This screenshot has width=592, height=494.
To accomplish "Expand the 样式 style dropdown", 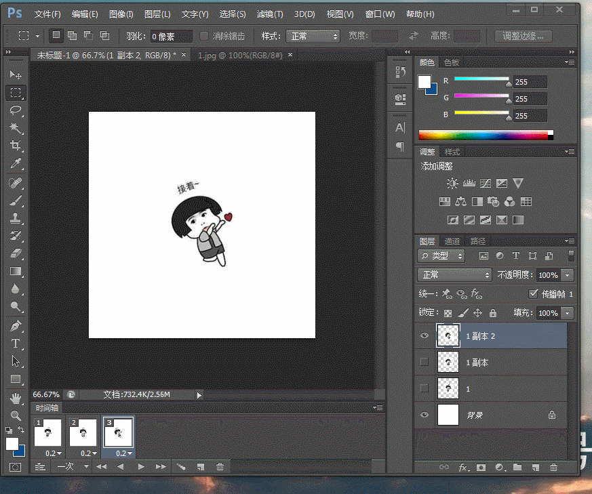I will [x=313, y=37].
